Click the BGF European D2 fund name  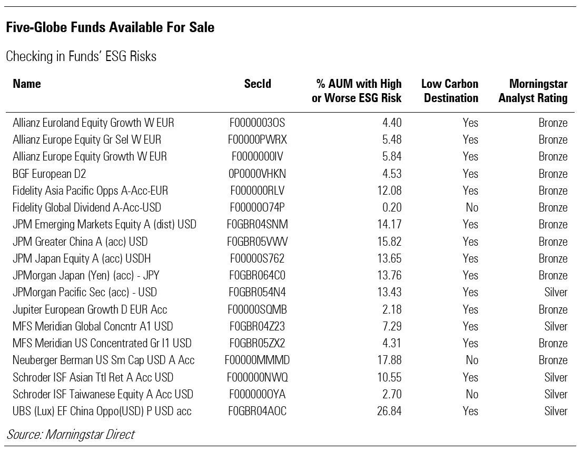(x=50, y=174)
